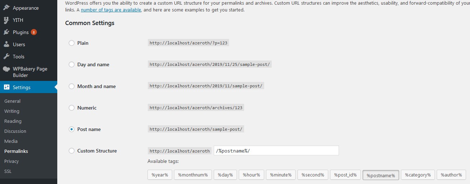The width and height of the screenshot is (470, 184).
Task: Insert the %year% tag
Action: coord(160,175)
